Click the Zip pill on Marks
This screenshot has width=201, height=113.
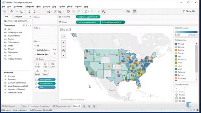click(47, 87)
